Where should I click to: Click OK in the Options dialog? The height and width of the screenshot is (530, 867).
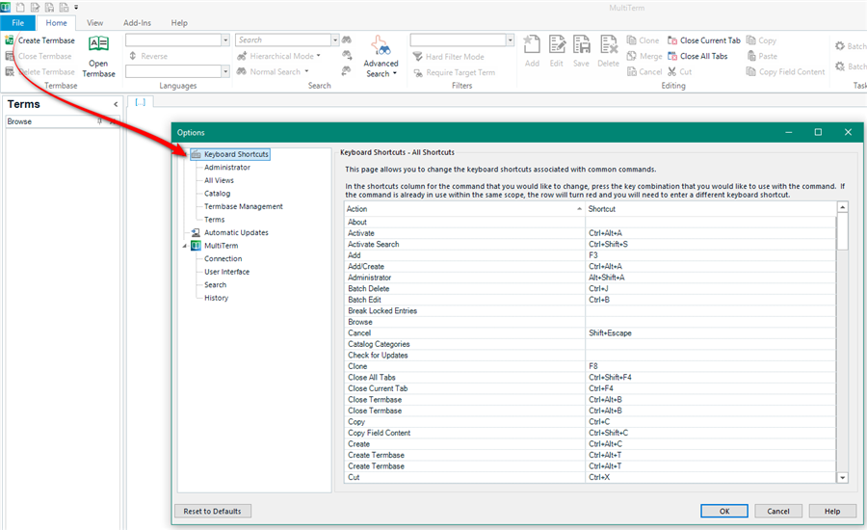[724, 511]
